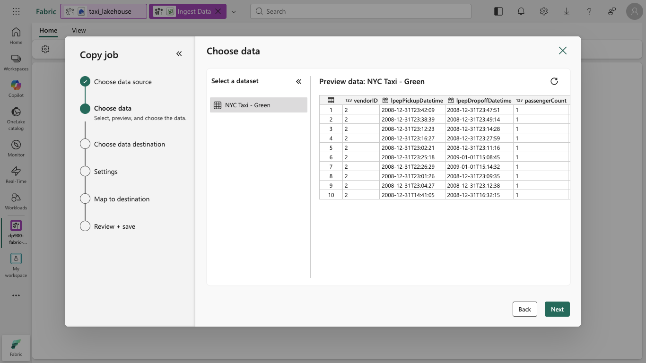This screenshot has height=363, width=646.
Task: Click the vendorID column header
Action: (x=361, y=100)
